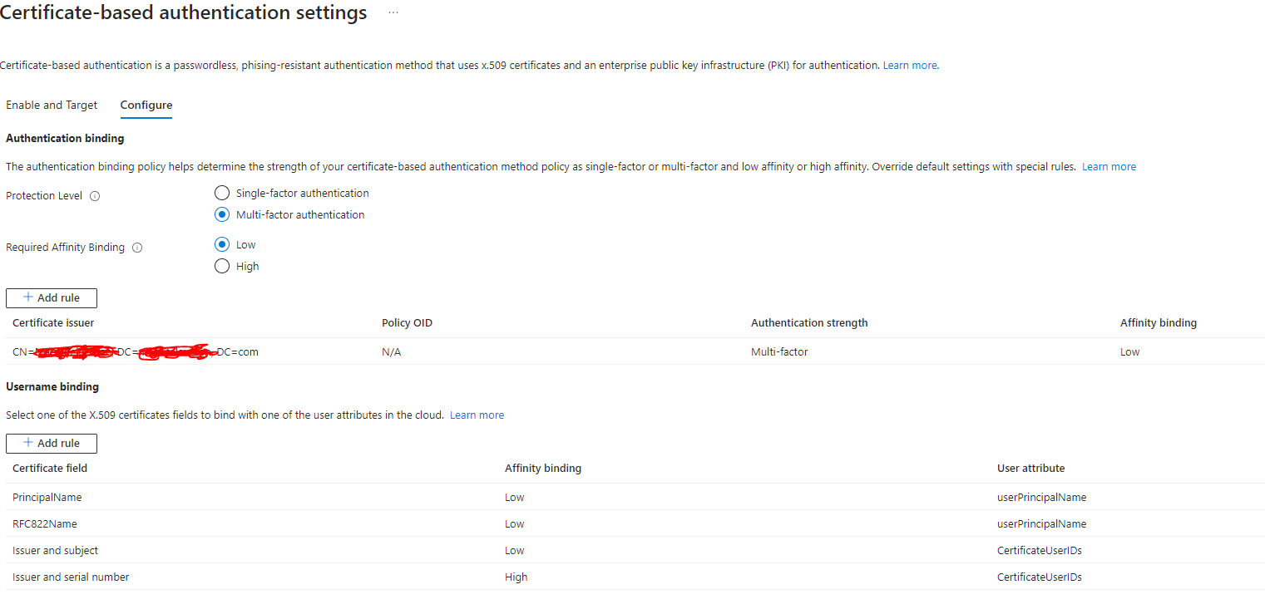The image size is (1265, 609).
Task: Click Low affinity in PrincipalName row
Action: 514,497
